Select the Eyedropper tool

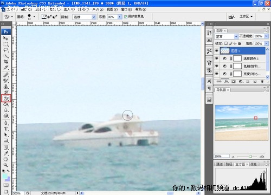(6, 153)
